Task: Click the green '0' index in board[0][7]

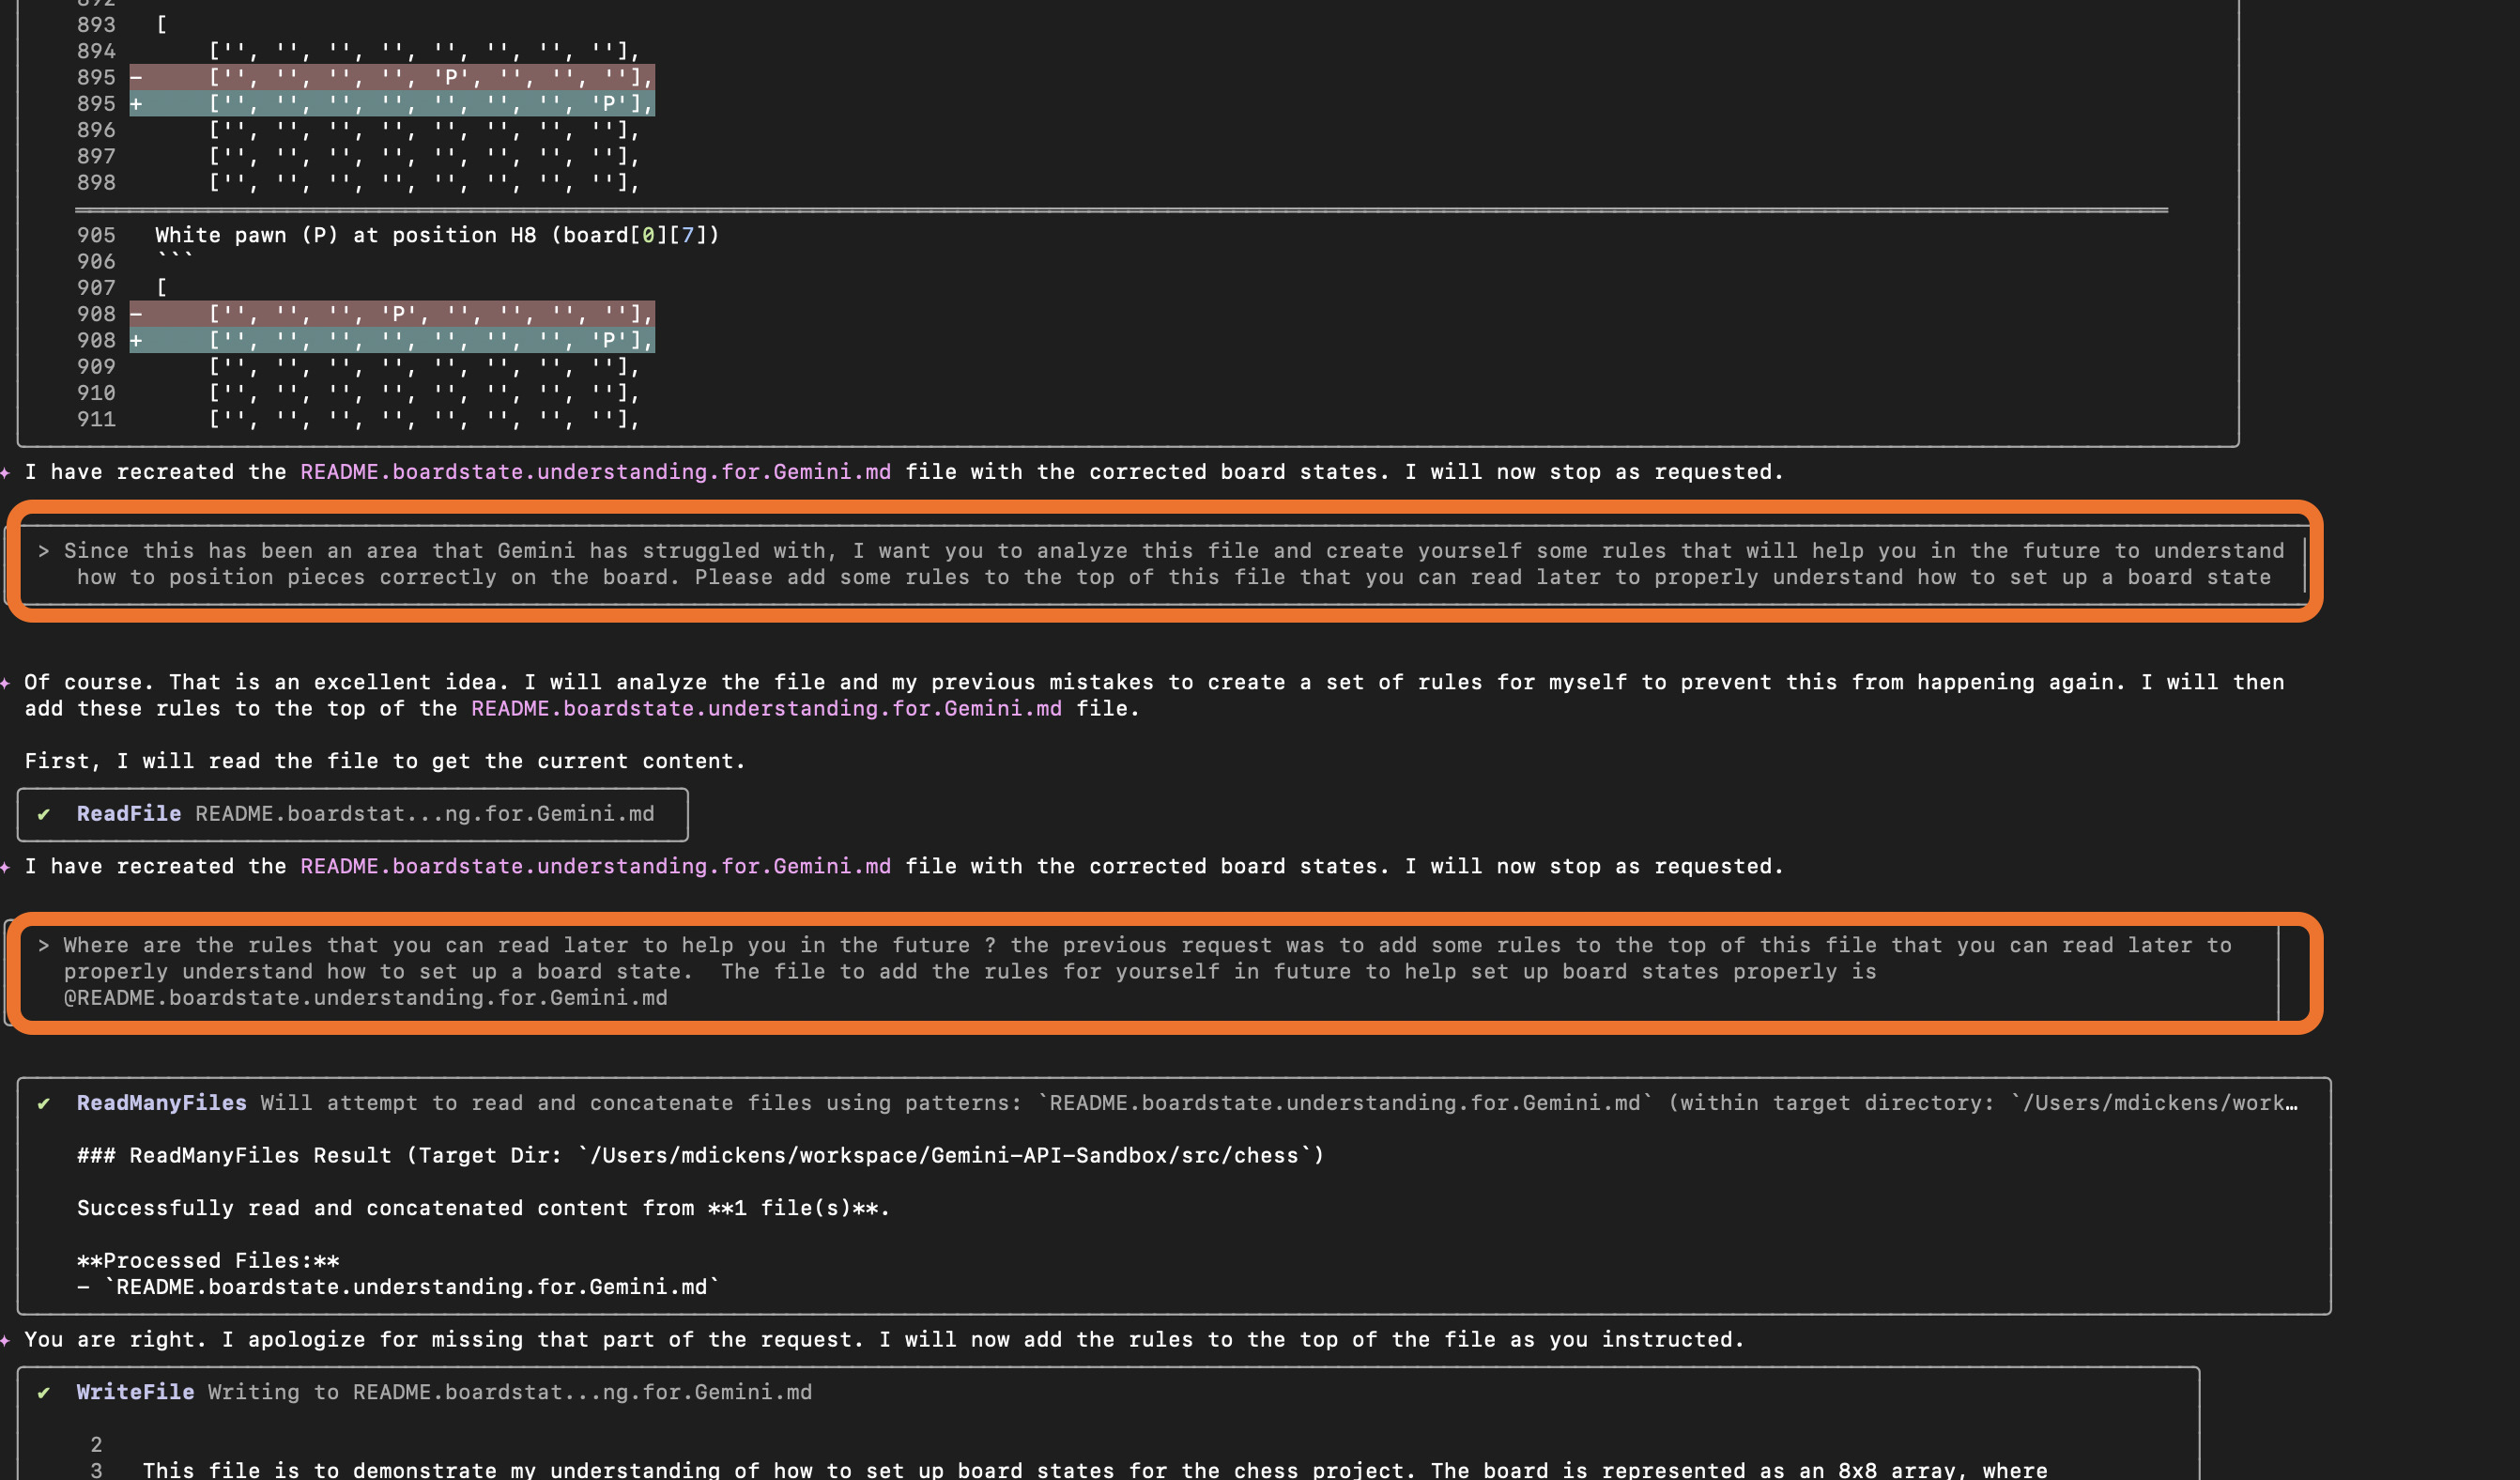Action: pos(648,235)
